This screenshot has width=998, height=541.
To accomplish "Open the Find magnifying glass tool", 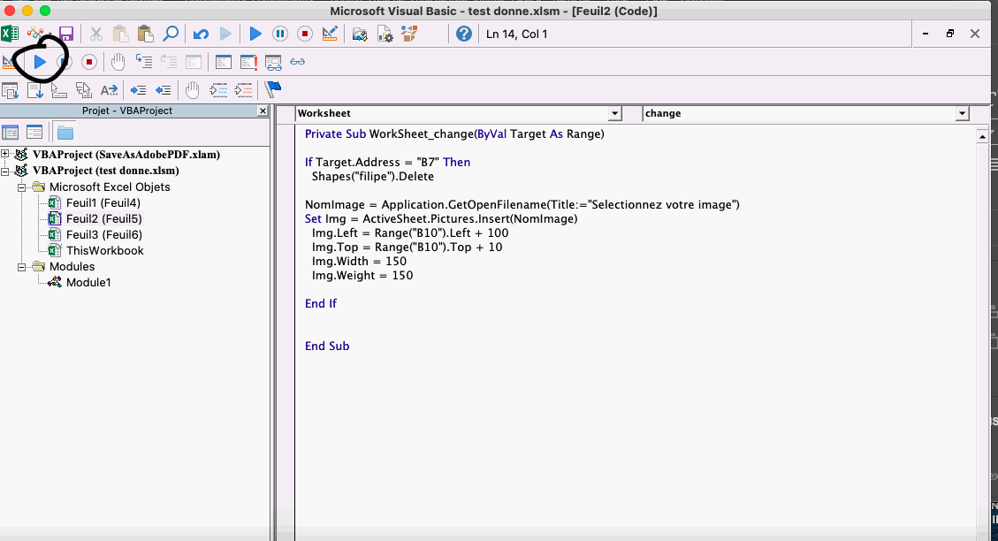I will 171,34.
